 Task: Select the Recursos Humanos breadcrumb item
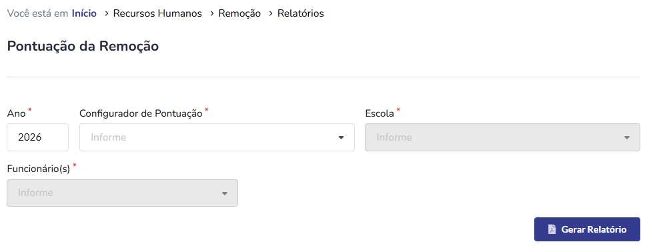point(157,13)
